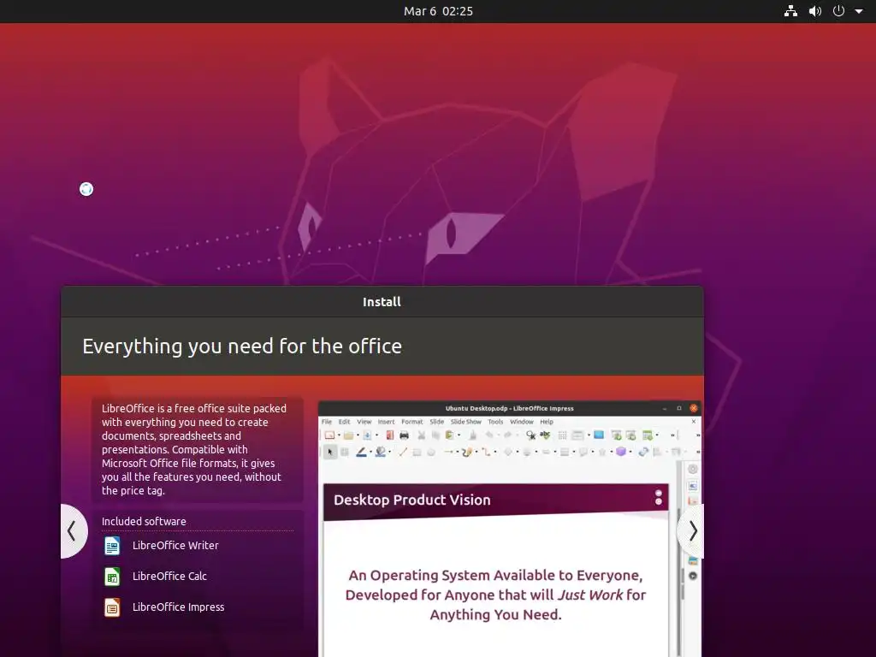Close the Impress document with the menu bar X
Image resolution: width=876 pixels, height=657 pixels.
click(694, 422)
